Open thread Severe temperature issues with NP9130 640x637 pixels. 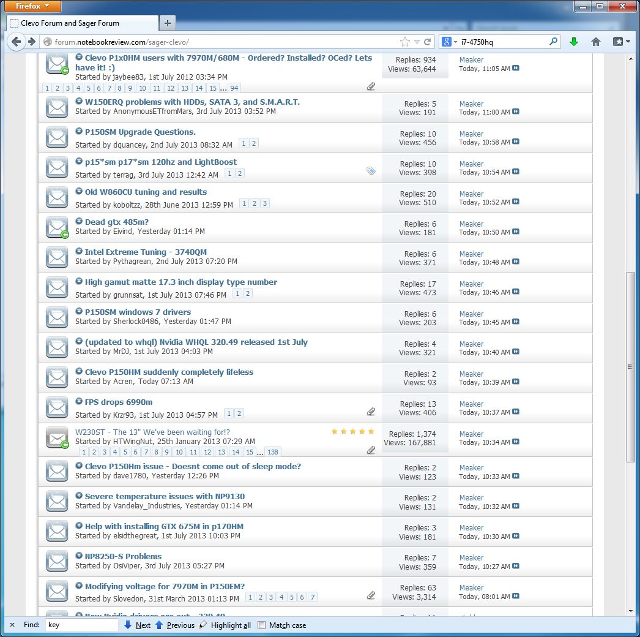165,497
